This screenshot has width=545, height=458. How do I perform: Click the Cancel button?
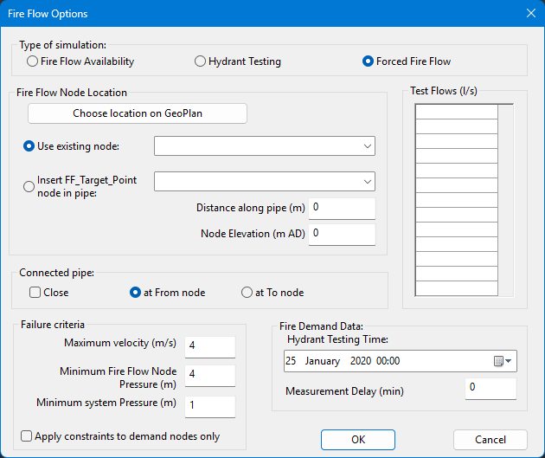coord(490,440)
